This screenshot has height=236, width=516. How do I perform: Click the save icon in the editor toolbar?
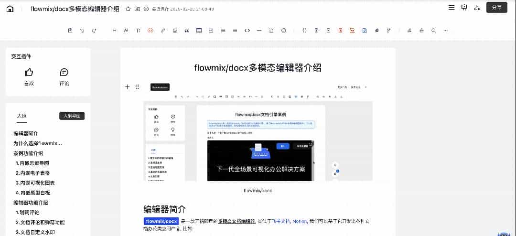coord(70,31)
